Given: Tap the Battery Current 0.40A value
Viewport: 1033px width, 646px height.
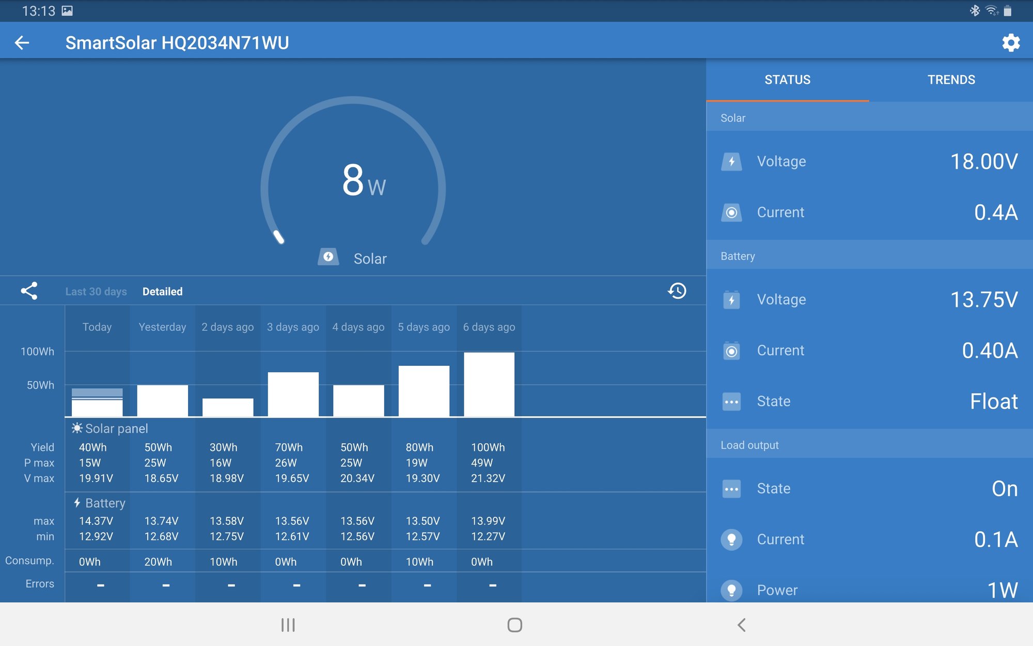Looking at the screenshot, I should point(990,351).
